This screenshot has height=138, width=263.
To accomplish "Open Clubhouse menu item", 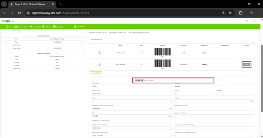I will click(x=47, y=27).
